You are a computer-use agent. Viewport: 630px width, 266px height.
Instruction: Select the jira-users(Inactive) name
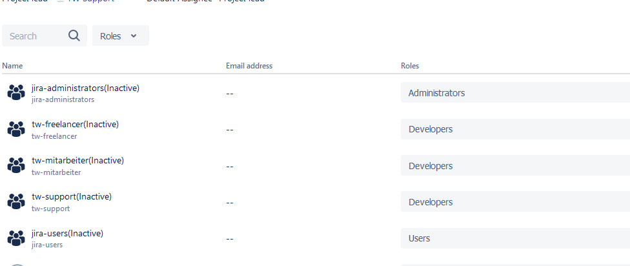68,234
